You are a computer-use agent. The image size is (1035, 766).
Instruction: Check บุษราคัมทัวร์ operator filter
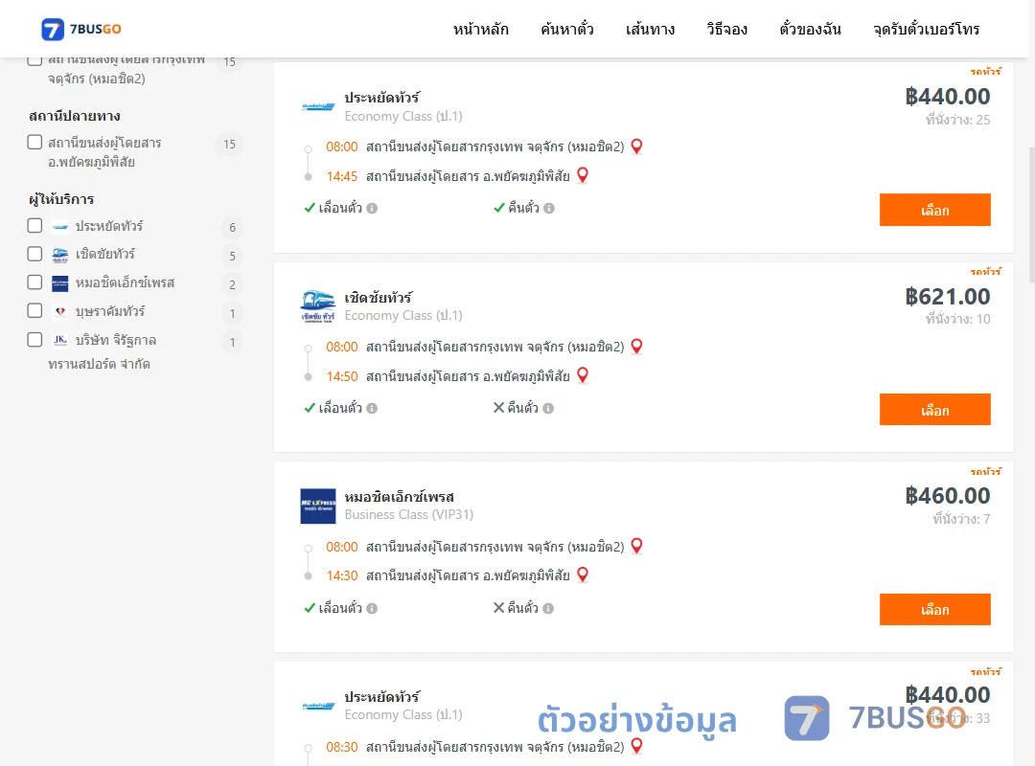35,311
